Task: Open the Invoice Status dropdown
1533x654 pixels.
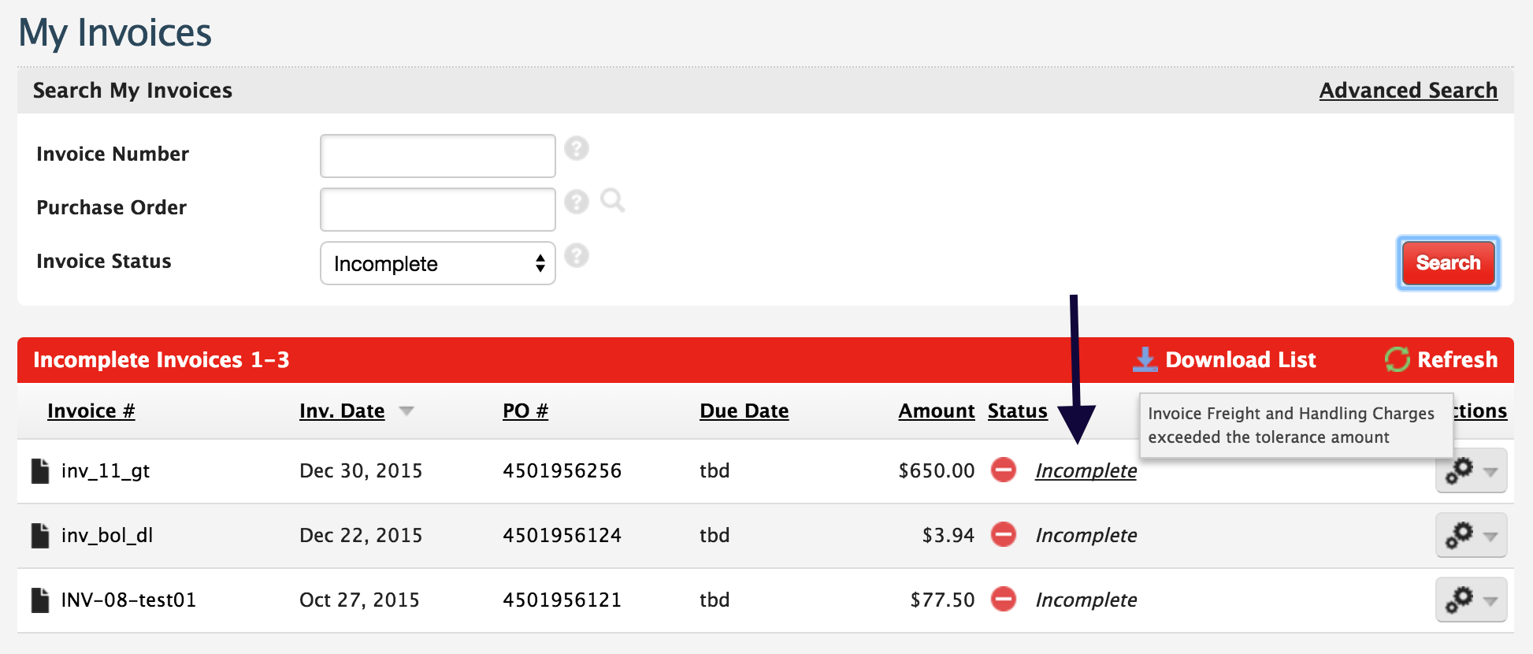Action: (x=437, y=263)
